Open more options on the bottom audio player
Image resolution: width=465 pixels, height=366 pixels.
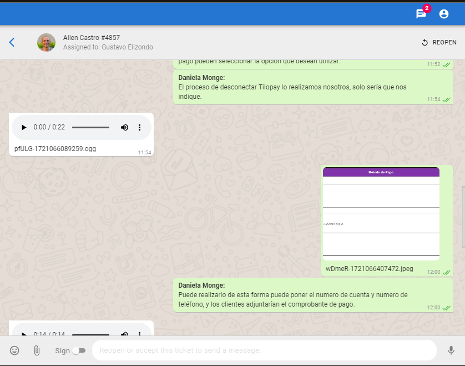pos(139,334)
